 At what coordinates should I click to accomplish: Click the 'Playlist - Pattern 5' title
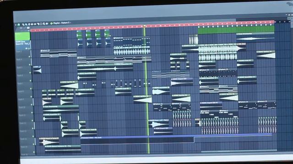coord(61,23)
